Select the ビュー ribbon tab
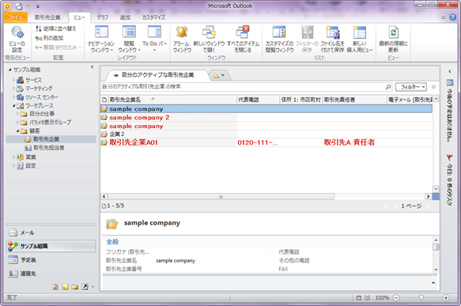The height and width of the screenshot is (306, 461). (79, 17)
